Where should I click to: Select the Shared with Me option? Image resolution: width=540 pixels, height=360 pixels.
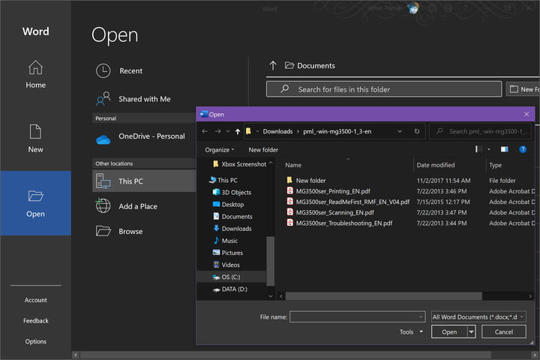[144, 99]
